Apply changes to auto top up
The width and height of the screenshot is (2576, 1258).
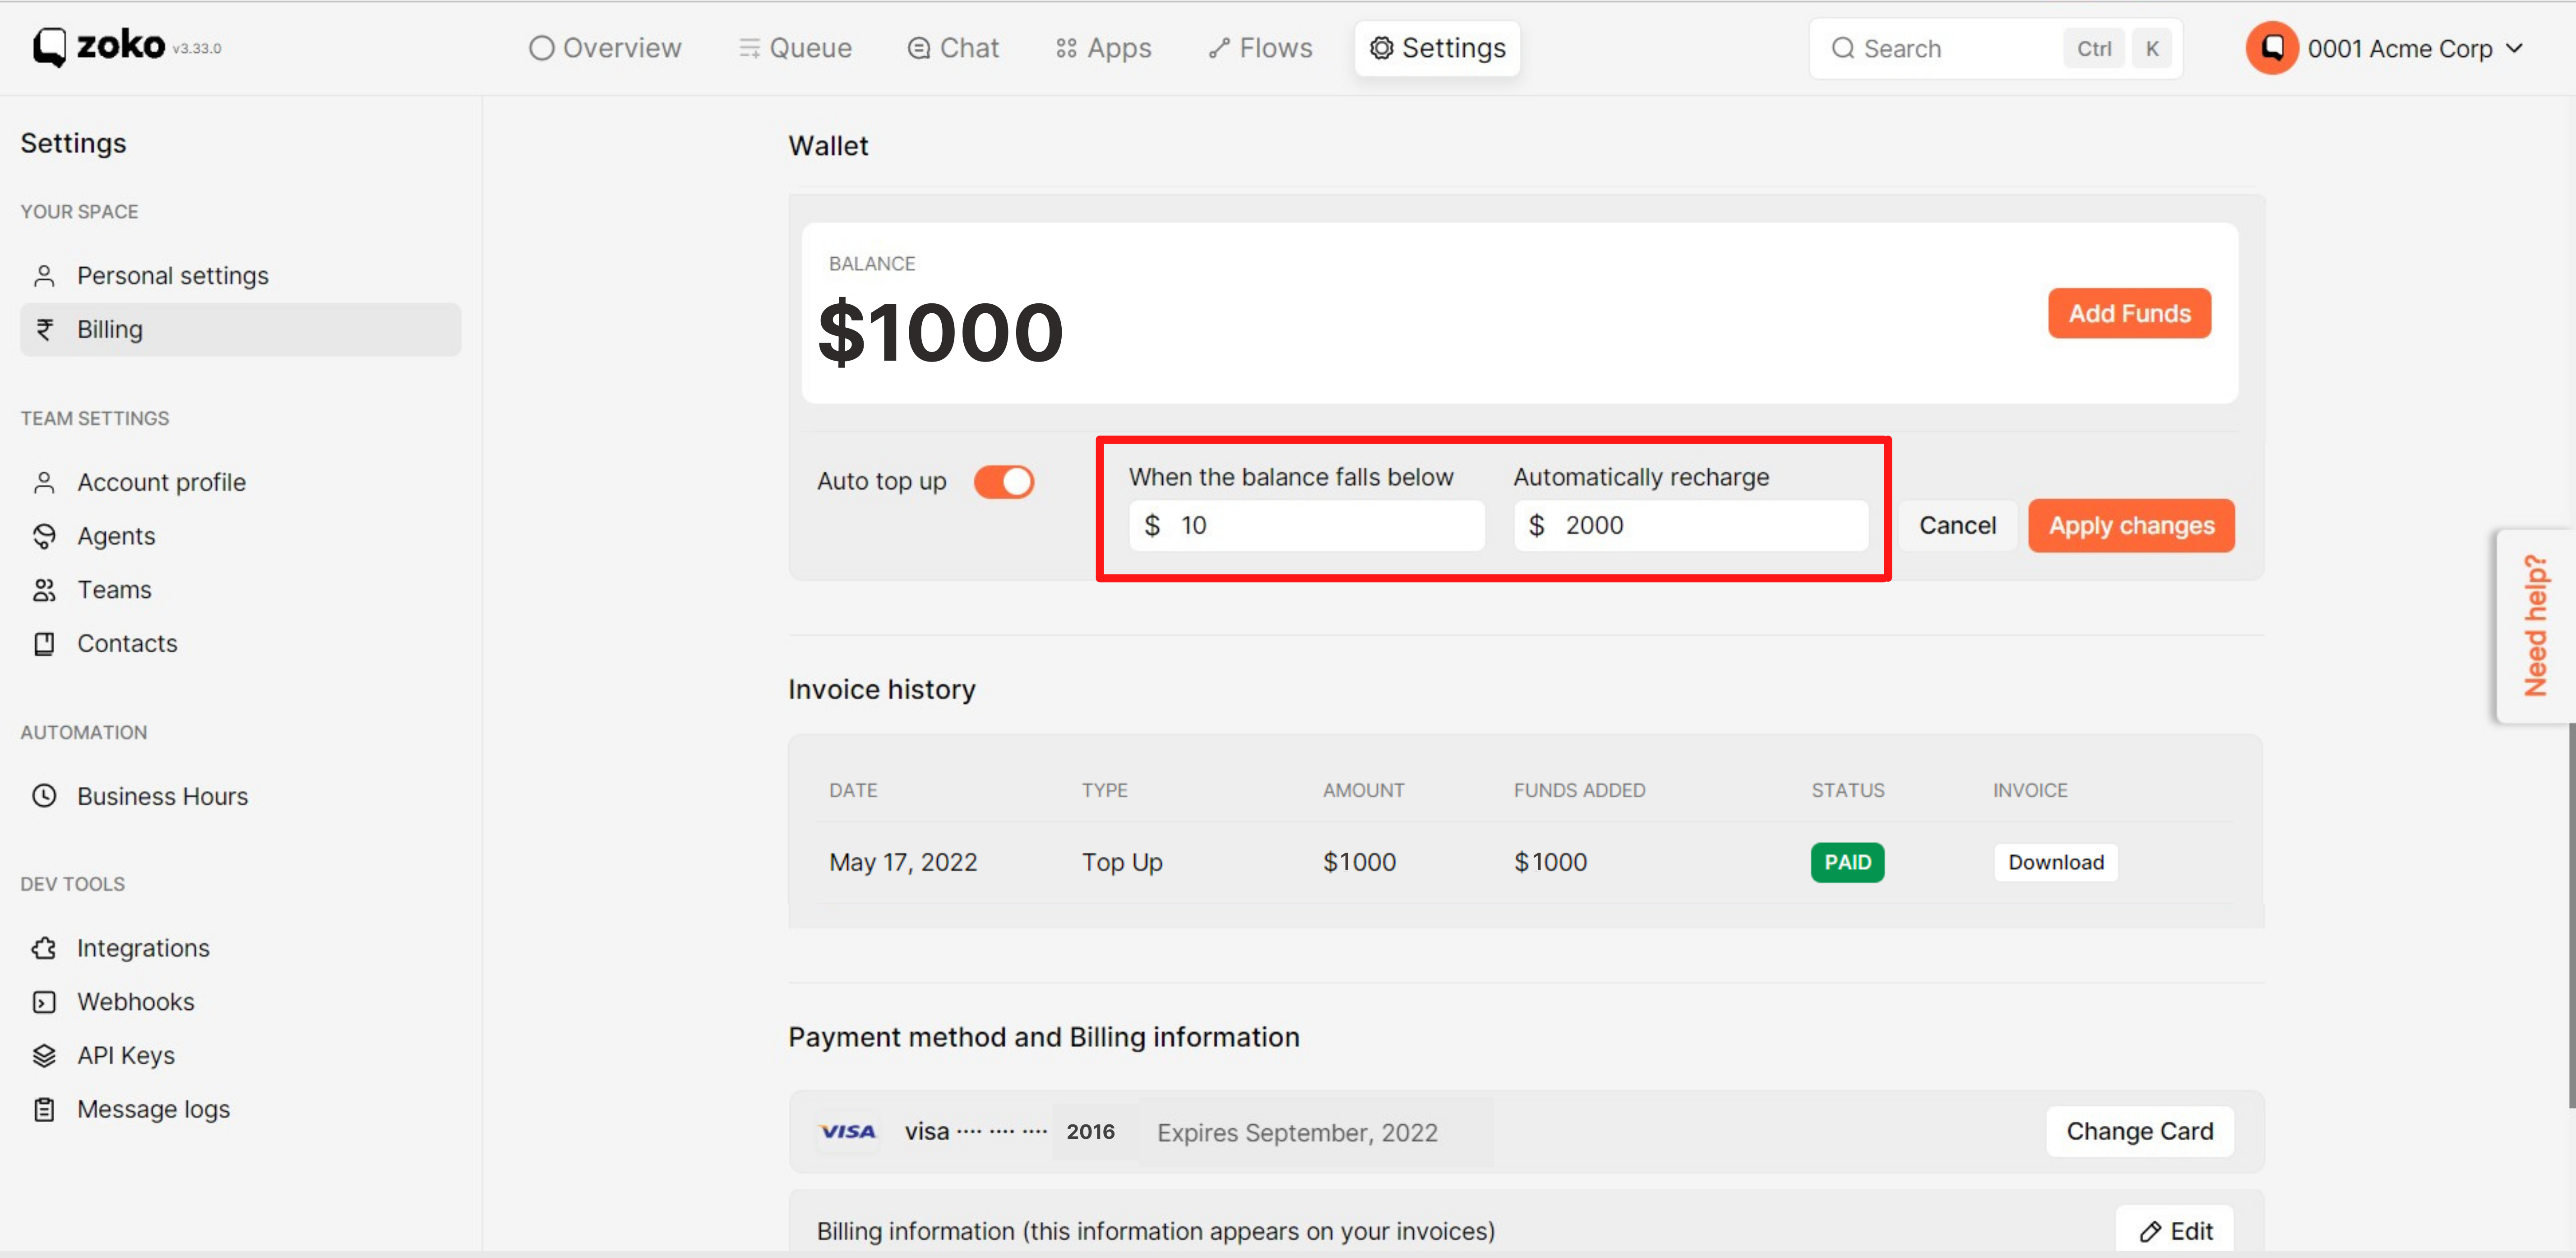click(x=2131, y=526)
